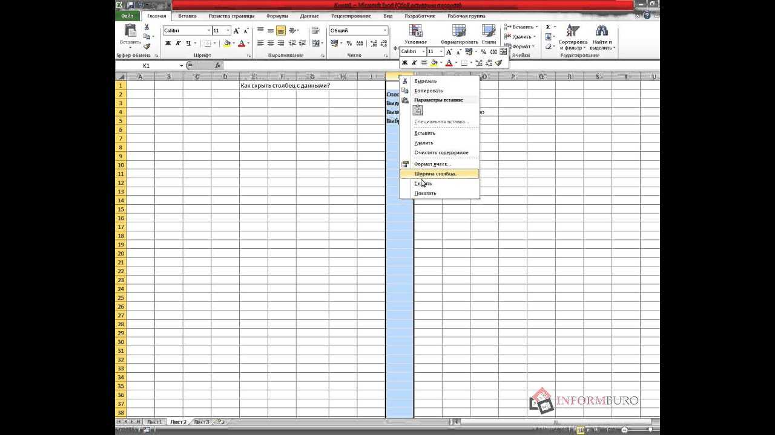Click increase indent icon in ribbon
This screenshot has height=435, width=775.
303,43
